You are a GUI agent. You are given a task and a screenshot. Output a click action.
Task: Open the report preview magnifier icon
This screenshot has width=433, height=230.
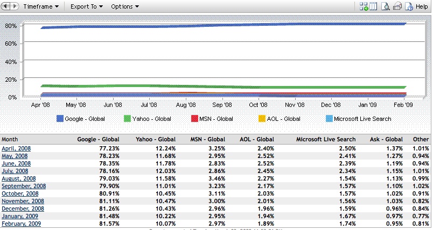pos(385,6)
